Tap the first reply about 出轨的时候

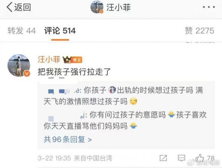(x=123, y=96)
